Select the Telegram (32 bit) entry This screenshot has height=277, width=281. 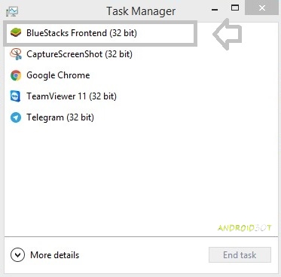pos(141,117)
